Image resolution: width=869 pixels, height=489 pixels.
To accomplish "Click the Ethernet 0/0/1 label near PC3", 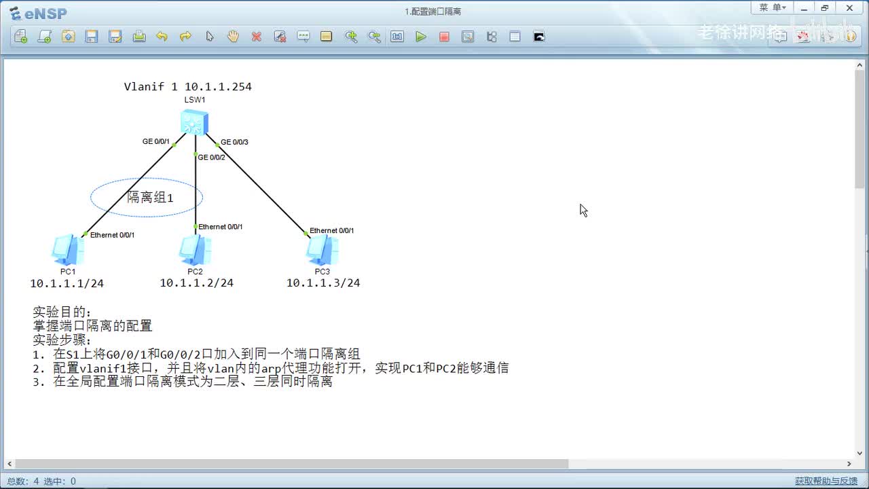I will tap(332, 230).
